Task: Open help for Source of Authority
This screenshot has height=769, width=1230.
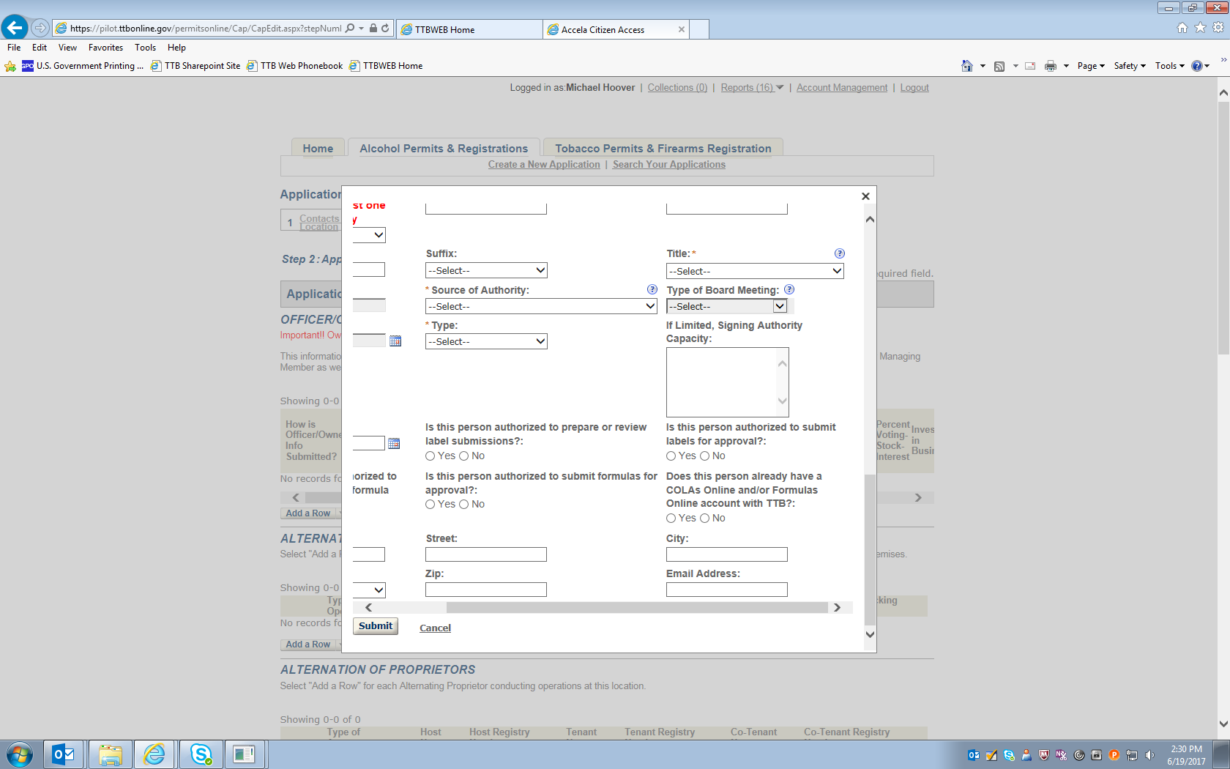Action: coord(652,289)
